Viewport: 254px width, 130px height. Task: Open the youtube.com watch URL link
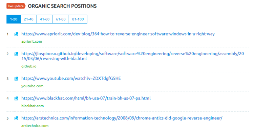[x=71, y=79]
